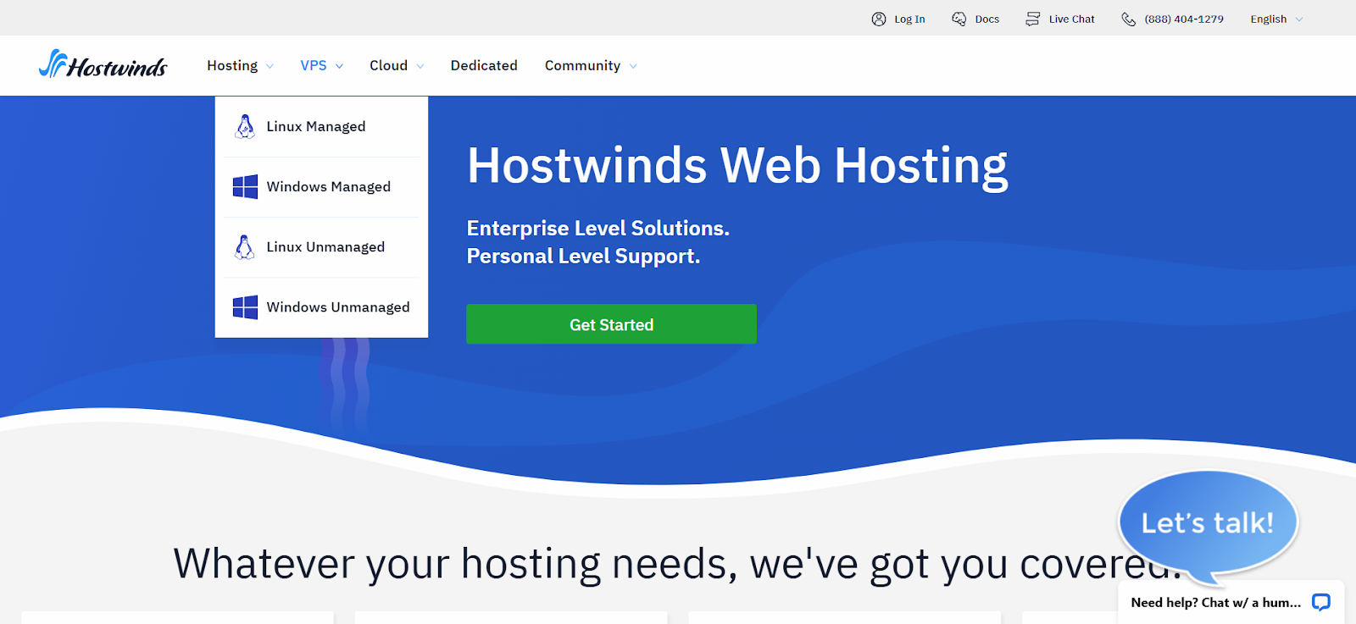Expand the Cloud menu chevron

tap(420, 66)
